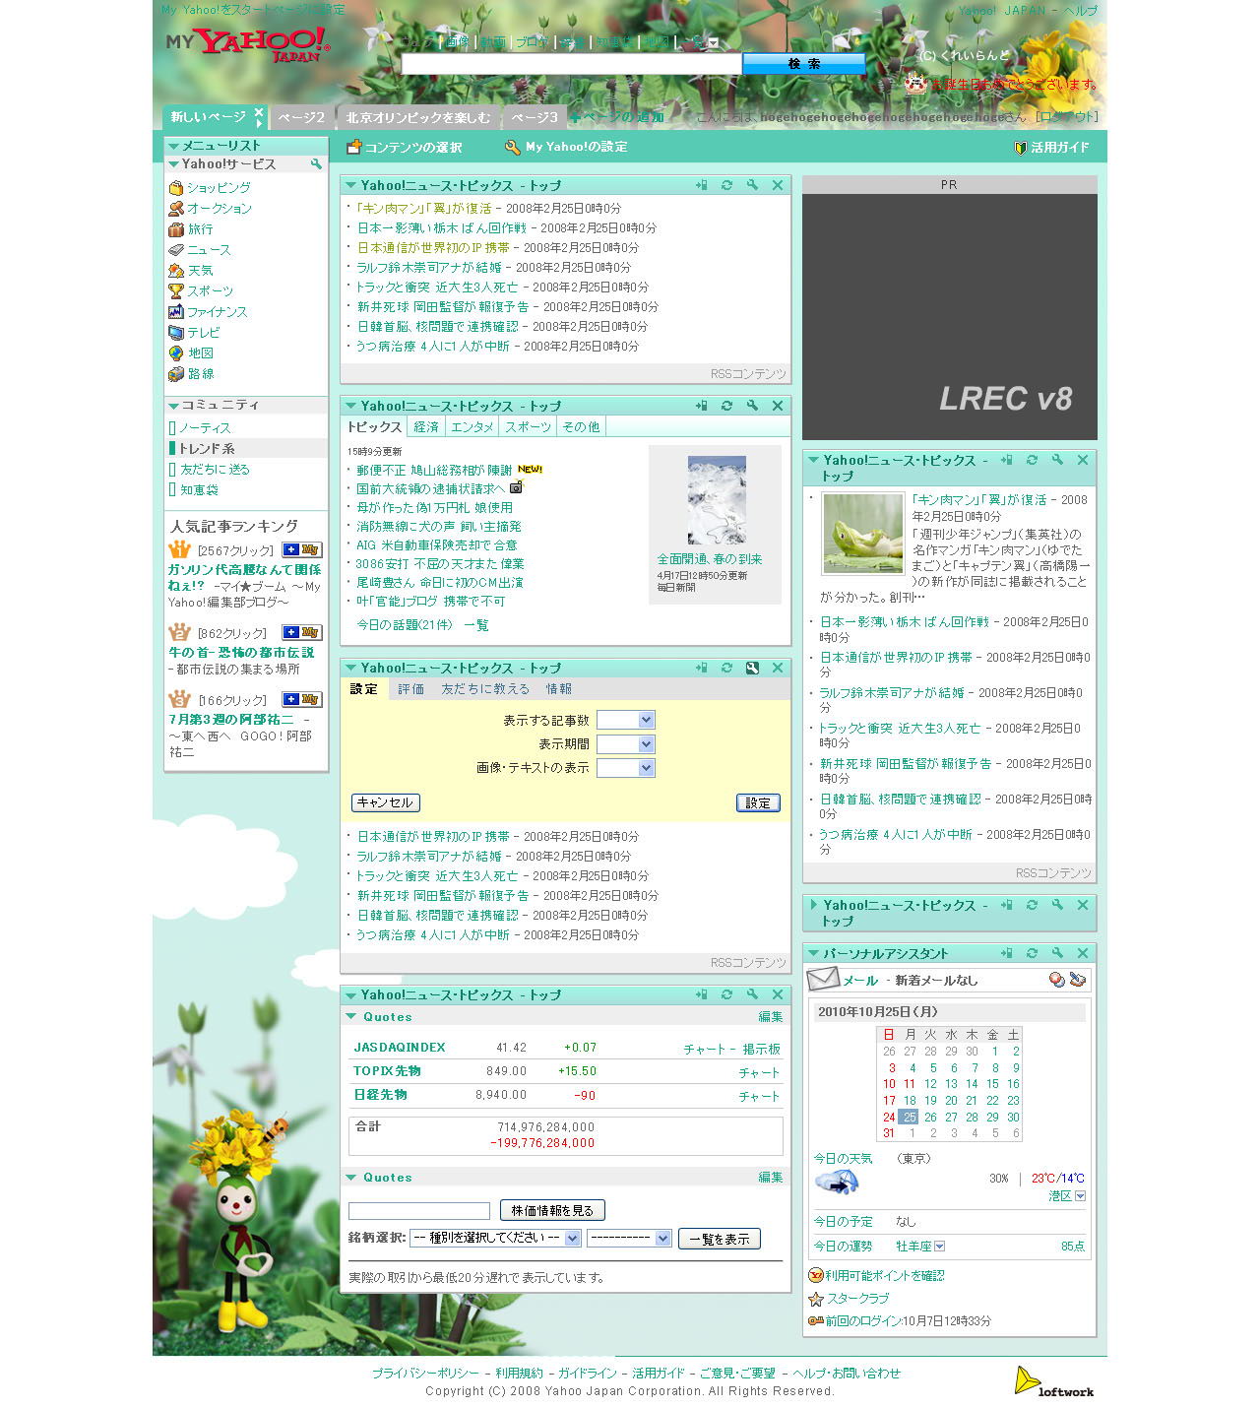
Task: Click the Yahoo coin icon beside 利用可能ポイントを確認
Action: [815, 1276]
